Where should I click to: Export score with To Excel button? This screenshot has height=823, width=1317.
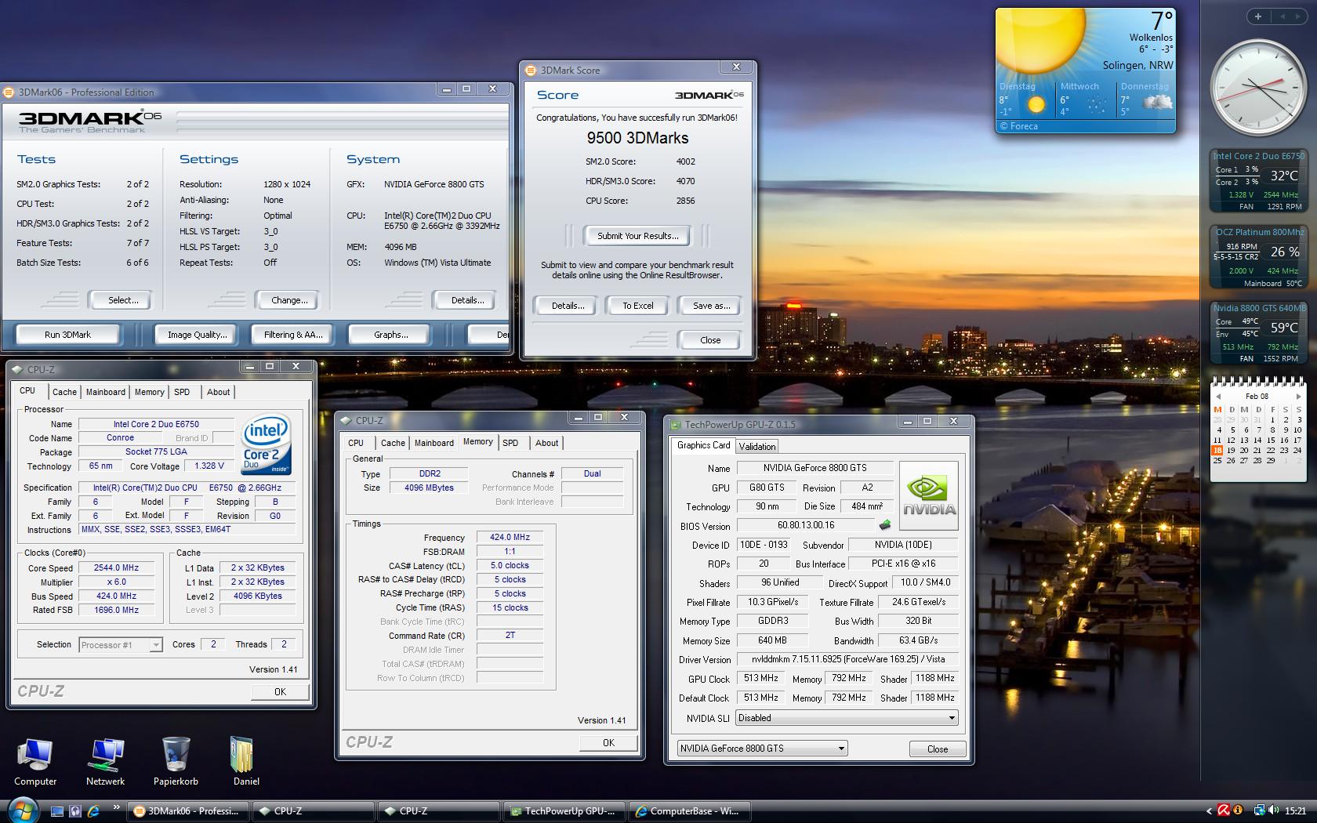(x=637, y=306)
